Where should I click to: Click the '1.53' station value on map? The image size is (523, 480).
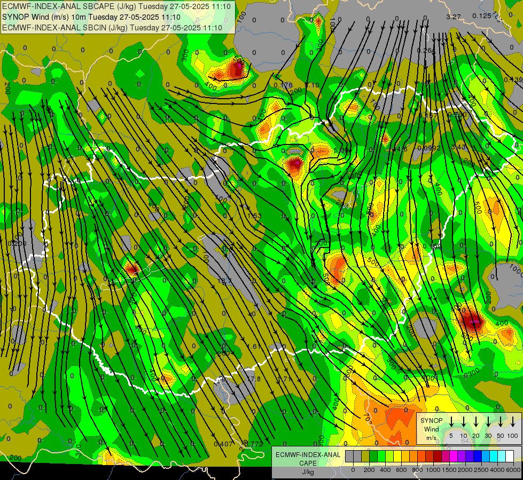click(254, 216)
